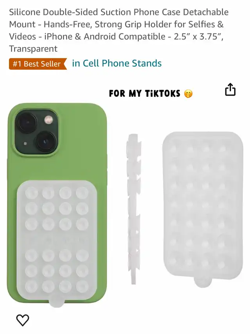The image size is (250, 334).
Task: Add item to wishlist with heart icon
Action: [x=23, y=320]
